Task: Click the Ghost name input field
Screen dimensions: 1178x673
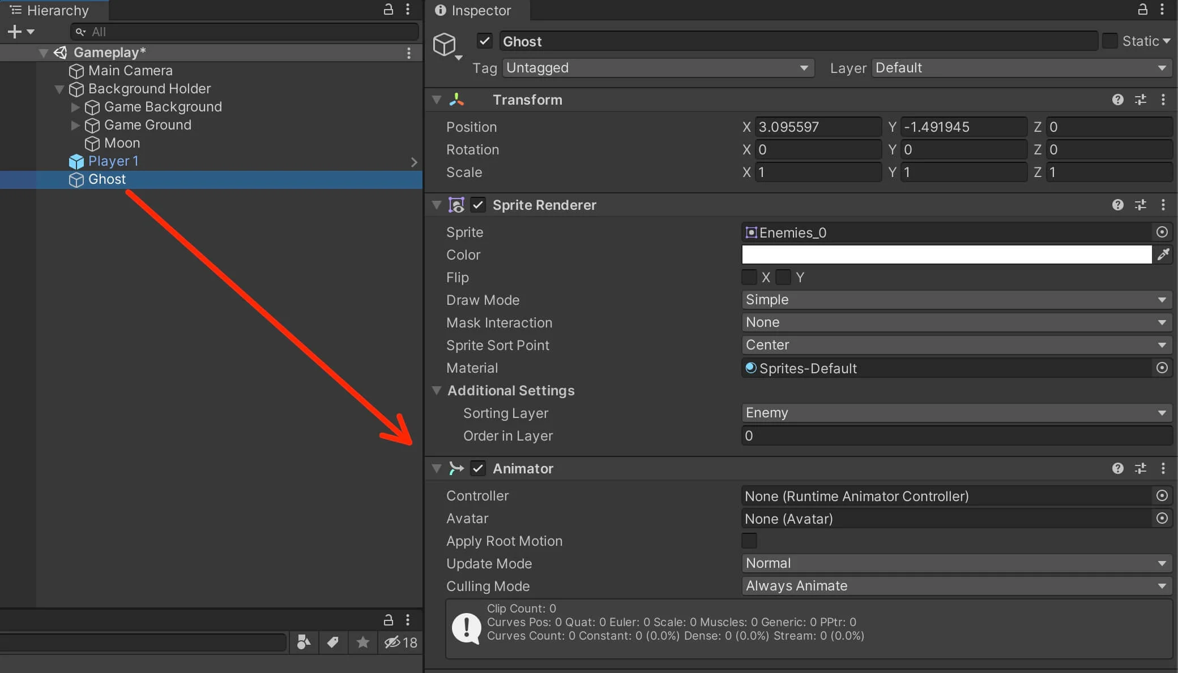Action: coord(799,41)
